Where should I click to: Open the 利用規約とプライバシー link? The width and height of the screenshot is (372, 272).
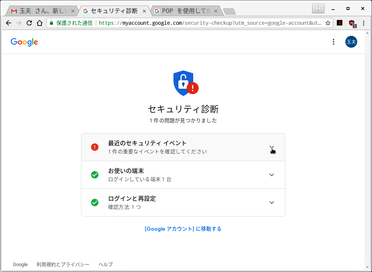pyautogui.click(x=63, y=264)
